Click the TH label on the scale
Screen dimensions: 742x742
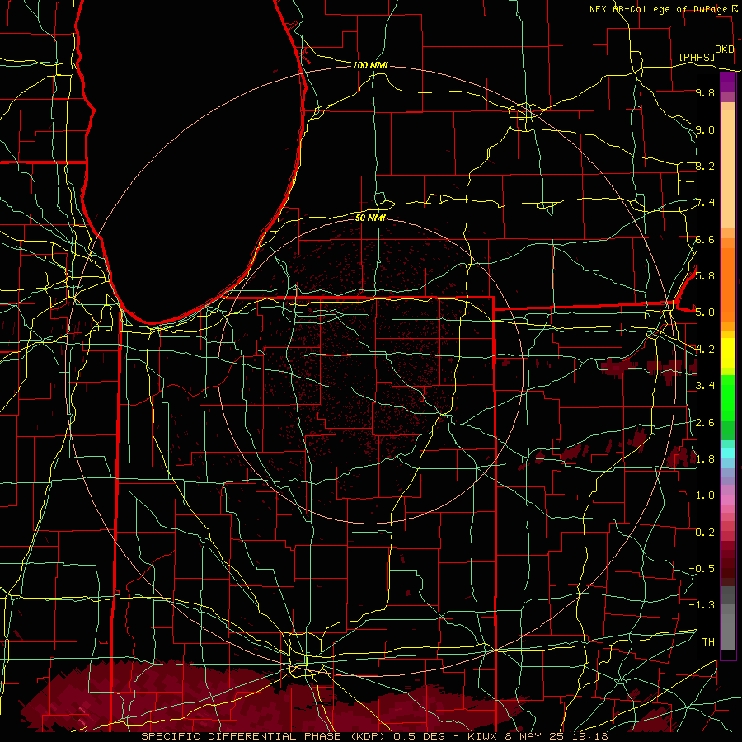[x=708, y=642]
